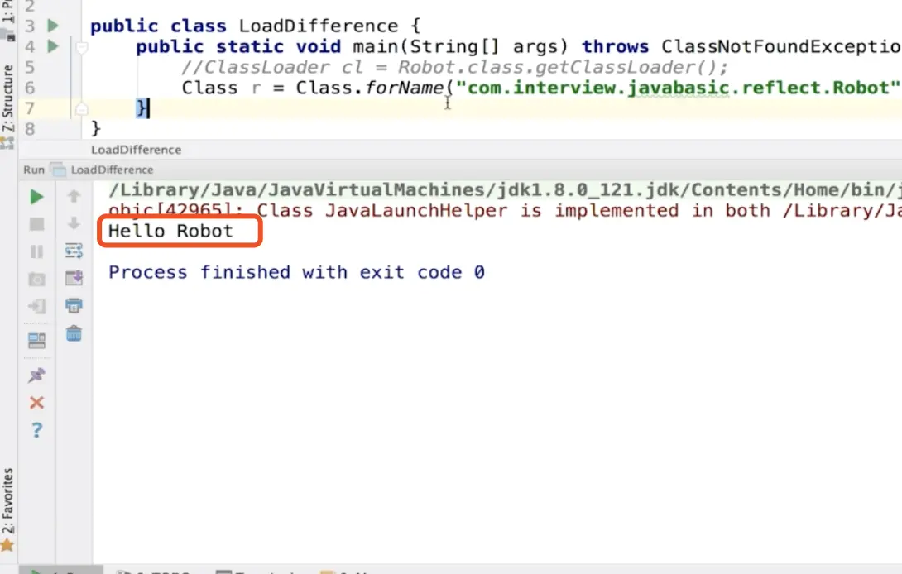Image resolution: width=902 pixels, height=574 pixels.
Task: Run main method from line 4 gutter
Action: [x=53, y=46]
